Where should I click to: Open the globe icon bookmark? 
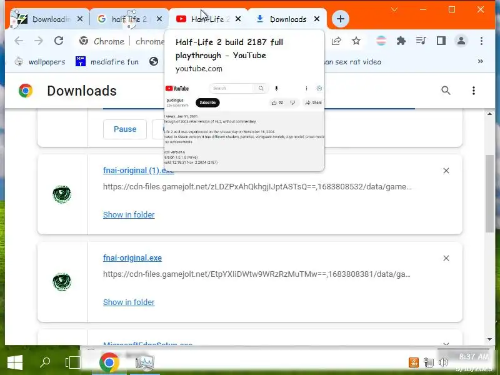click(x=154, y=61)
